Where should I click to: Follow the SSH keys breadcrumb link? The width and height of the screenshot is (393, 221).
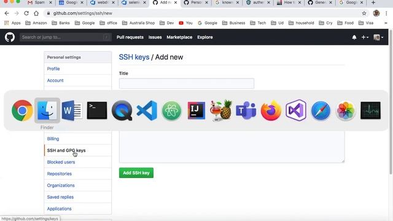[134, 57]
